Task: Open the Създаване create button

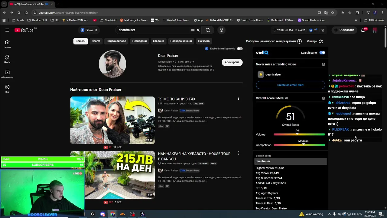Action: pos(344,30)
